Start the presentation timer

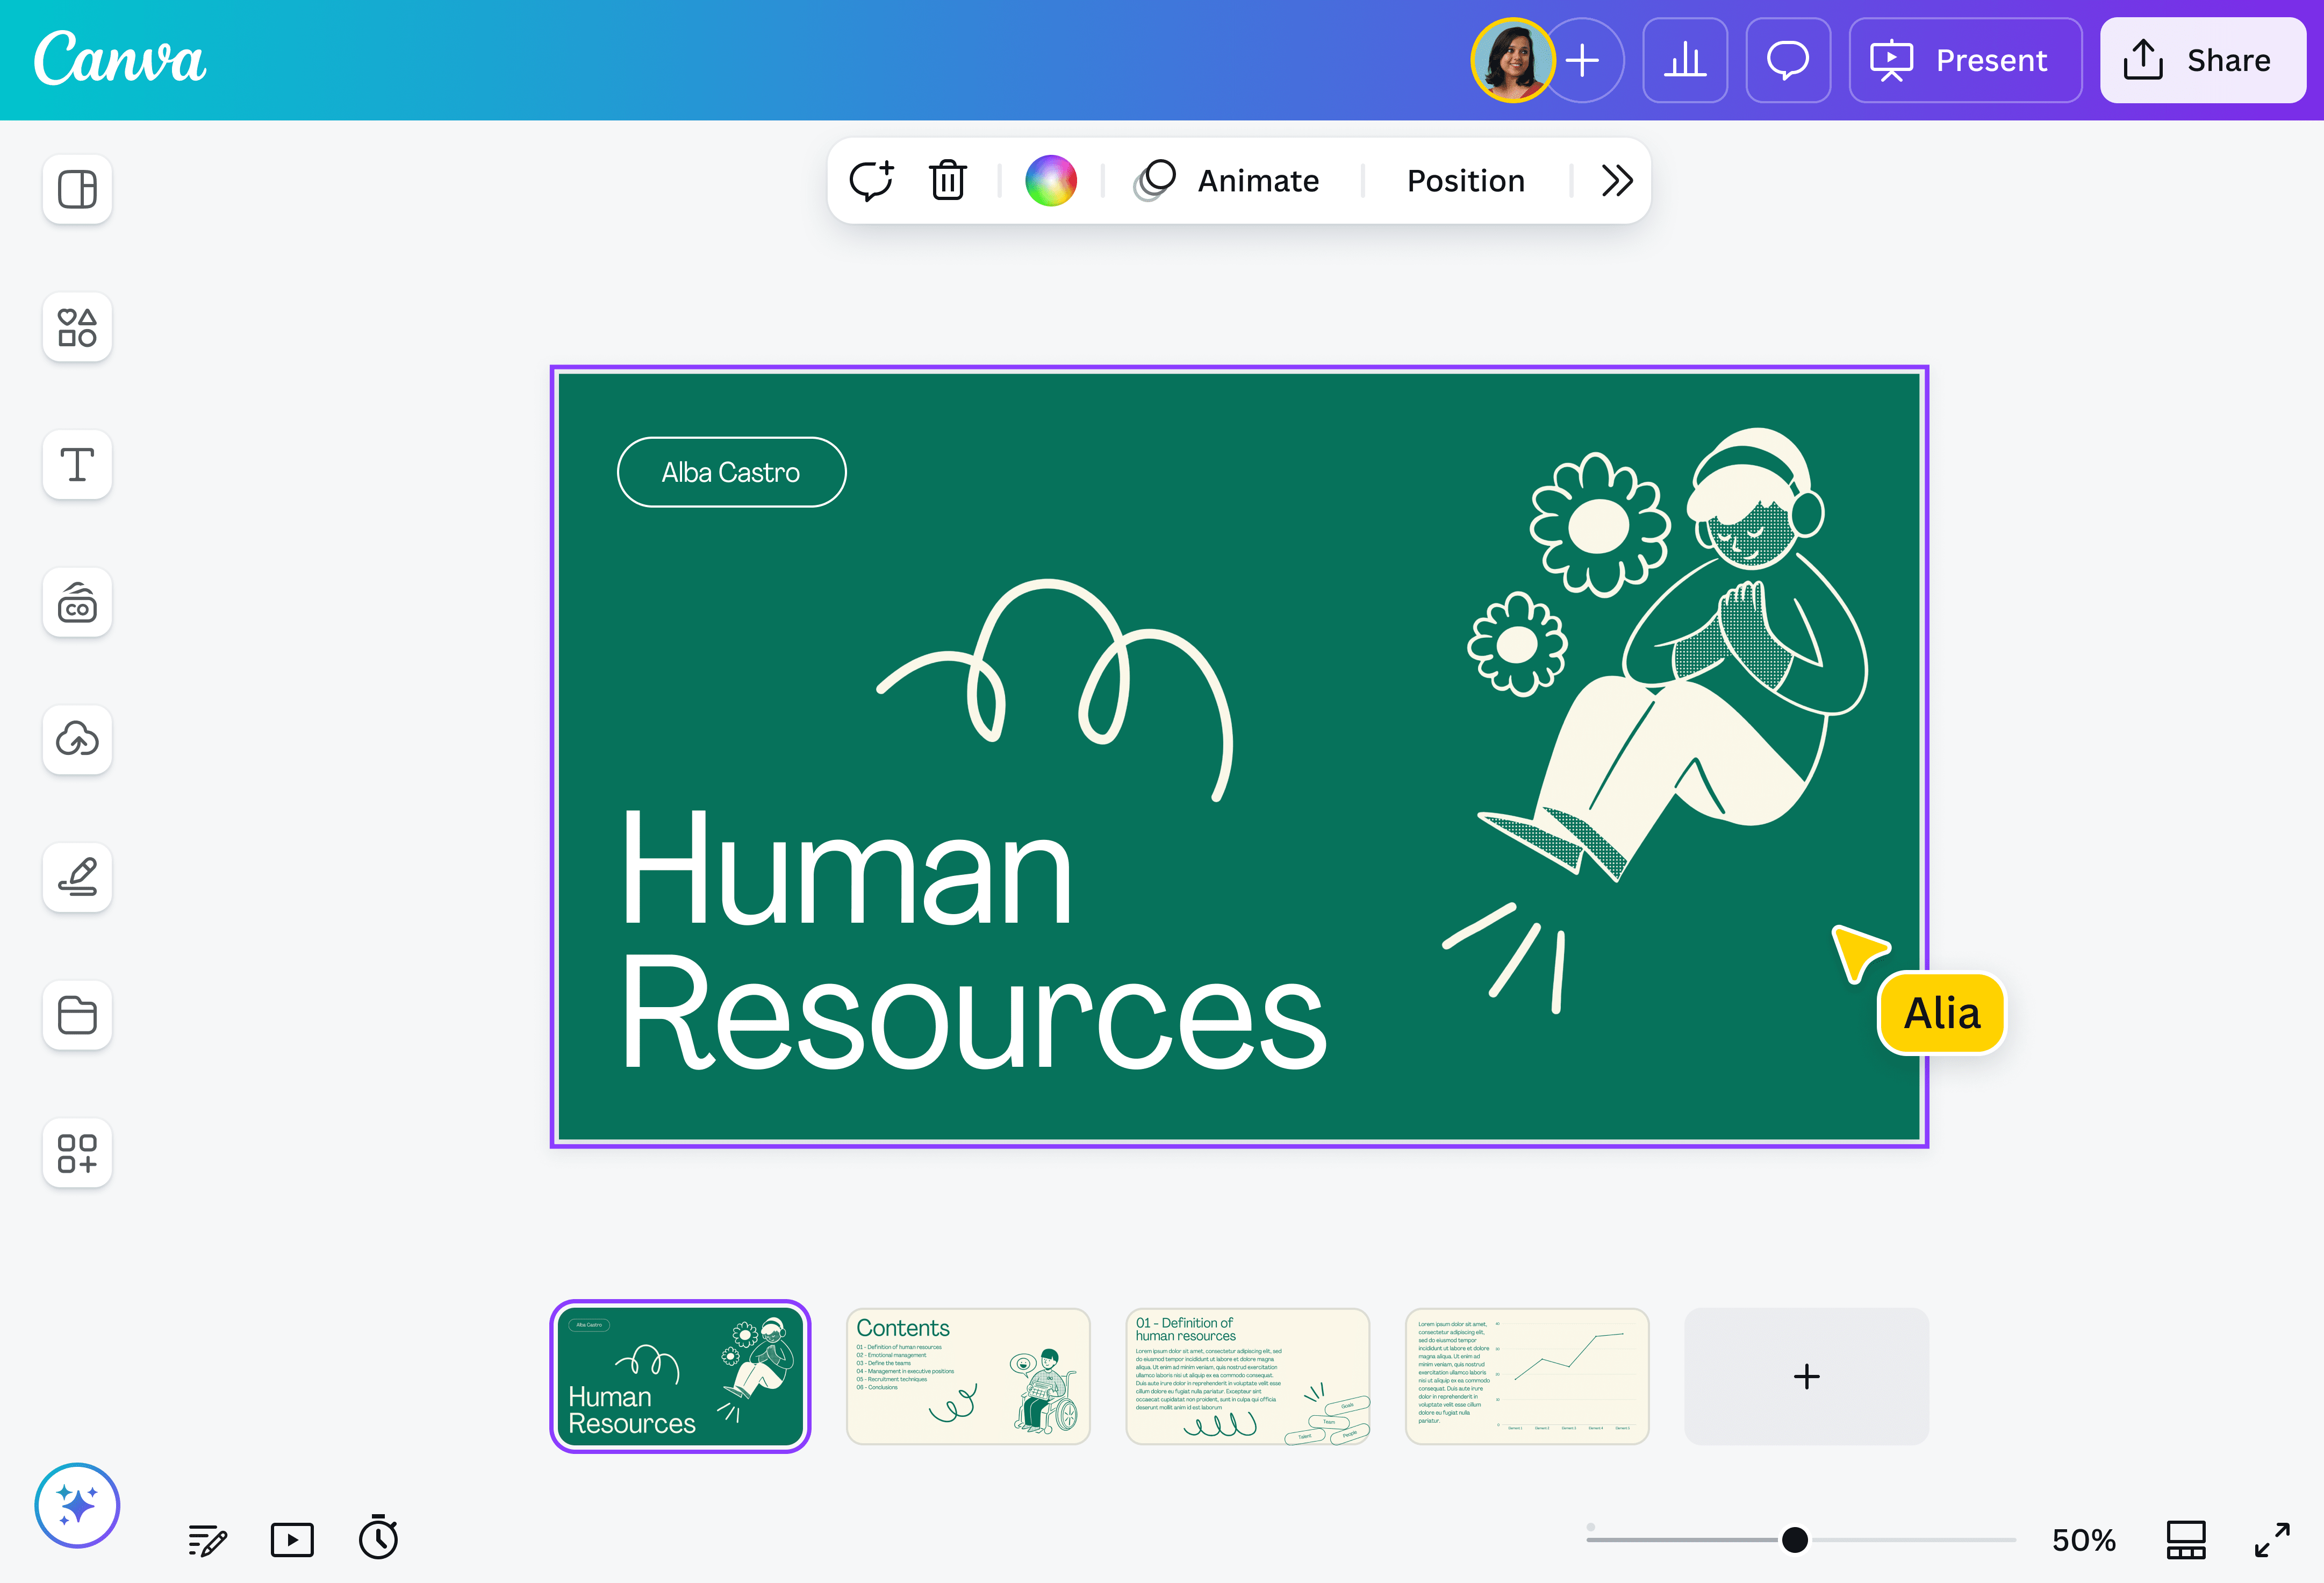pos(378,1539)
